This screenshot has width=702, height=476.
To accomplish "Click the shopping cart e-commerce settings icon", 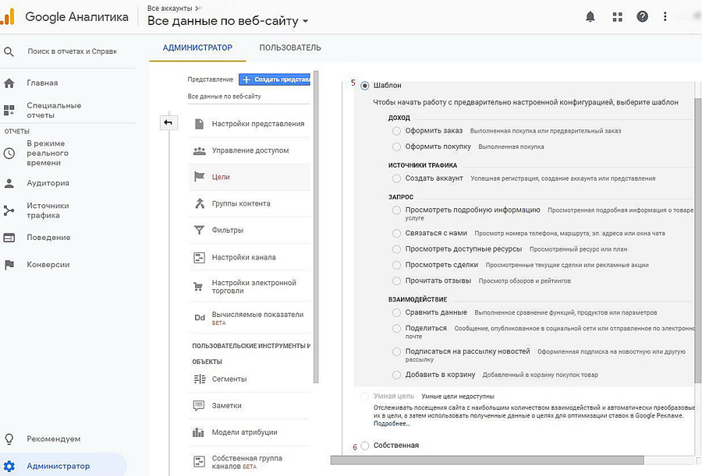I will (x=198, y=287).
